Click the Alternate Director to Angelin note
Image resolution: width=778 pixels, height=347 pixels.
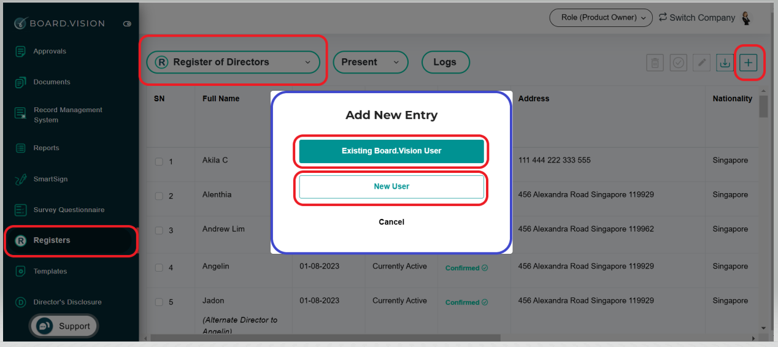tap(240, 326)
